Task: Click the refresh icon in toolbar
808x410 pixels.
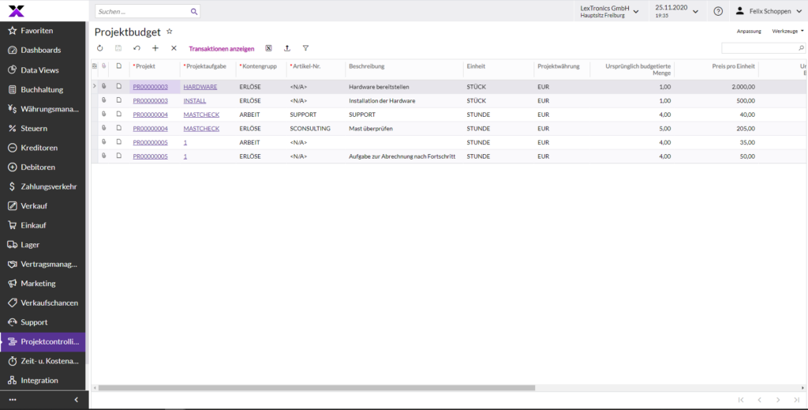Action: 100,48
